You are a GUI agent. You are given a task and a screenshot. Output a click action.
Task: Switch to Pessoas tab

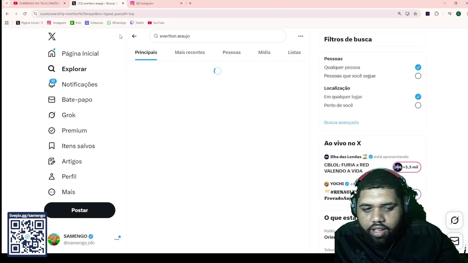coord(231,52)
